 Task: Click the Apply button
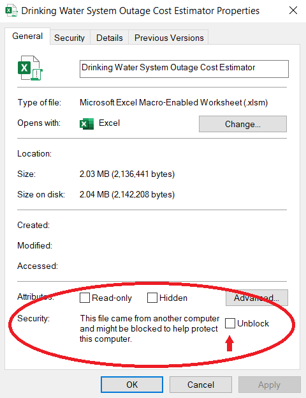[x=269, y=385]
